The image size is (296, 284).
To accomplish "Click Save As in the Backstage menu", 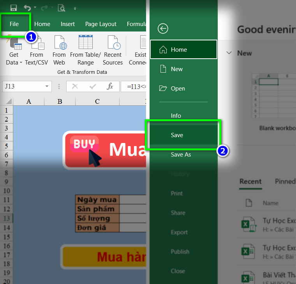I will click(x=183, y=154).
